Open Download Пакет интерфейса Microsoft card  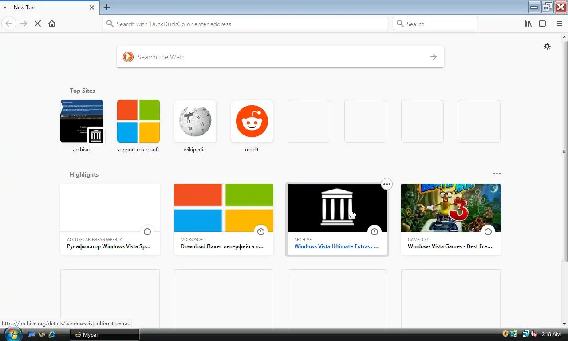(x=224, y=219)
